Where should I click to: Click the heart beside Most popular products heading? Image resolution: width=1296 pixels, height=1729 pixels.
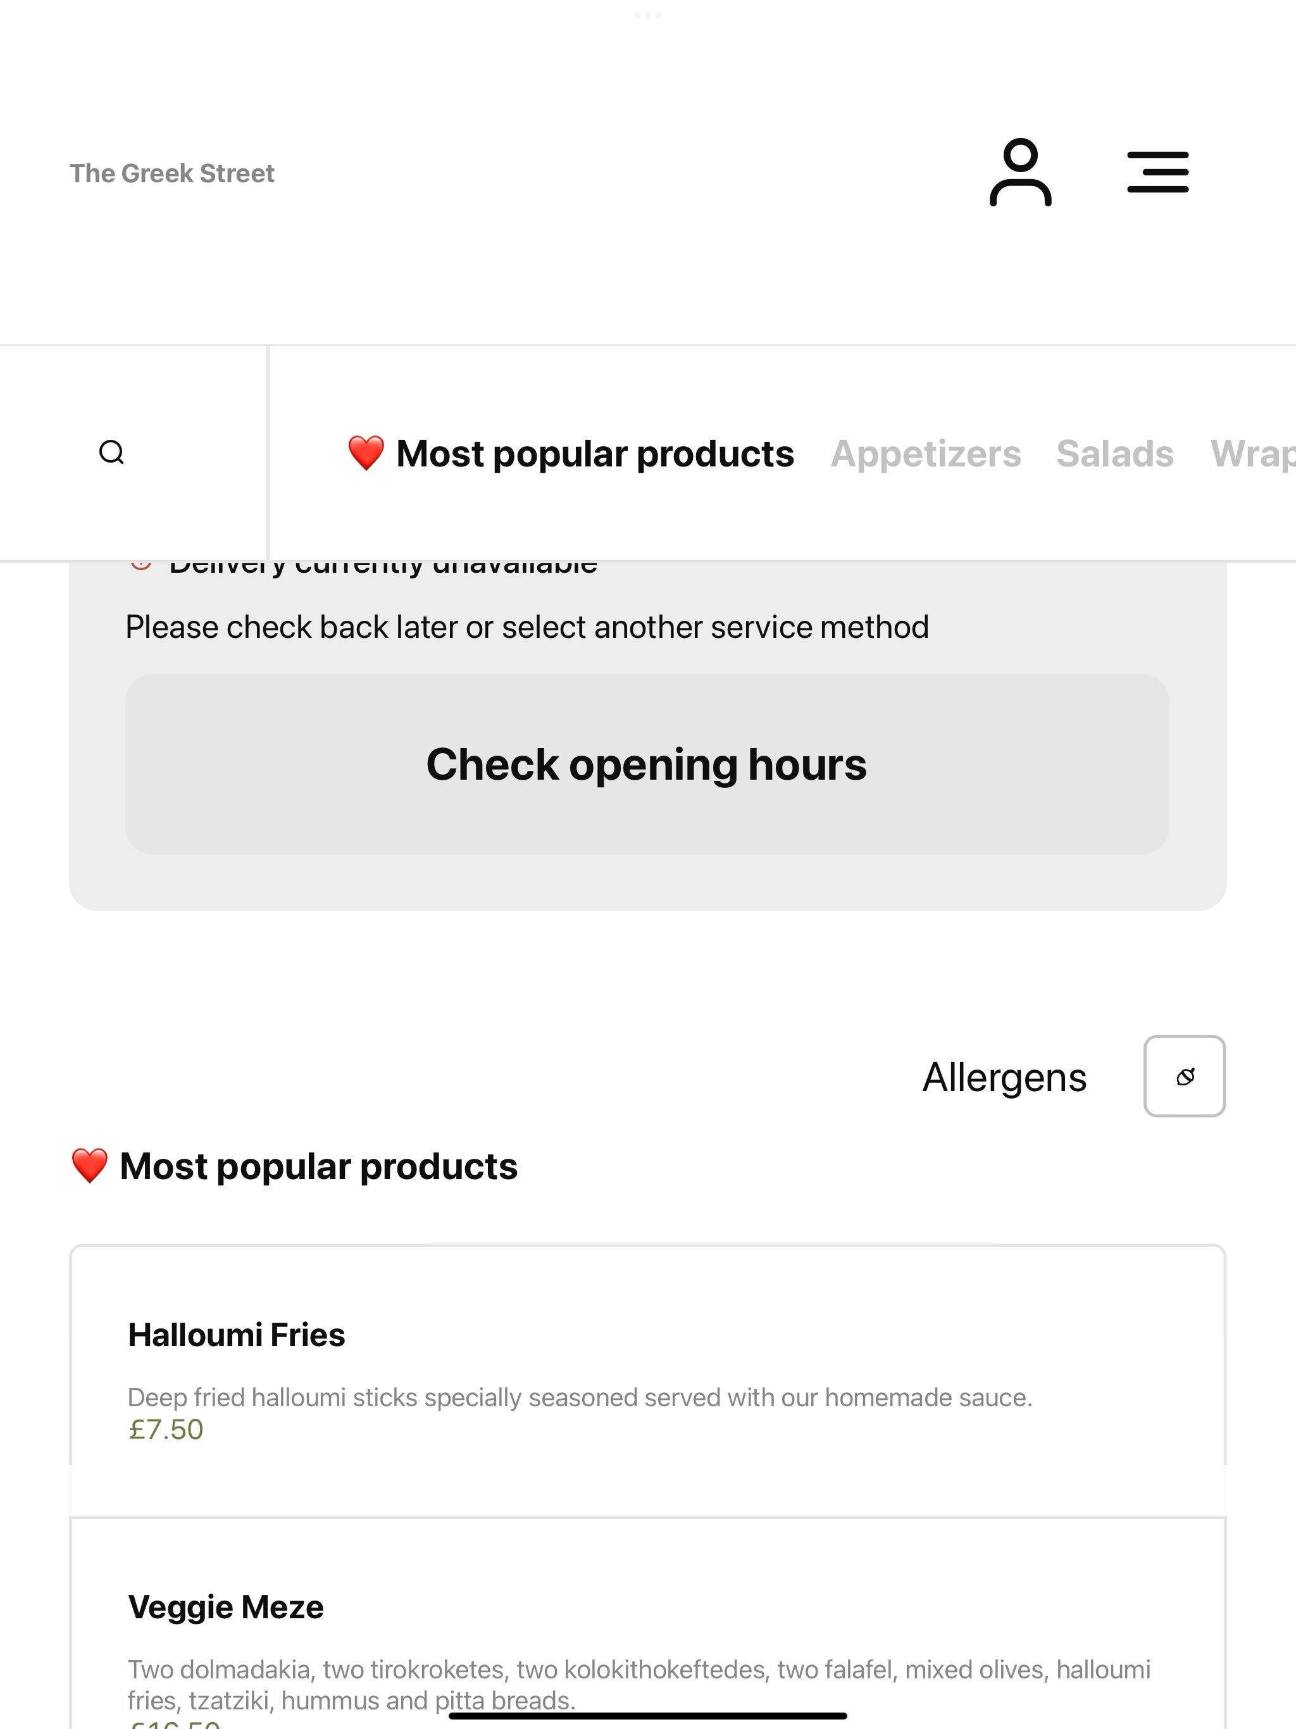point(89,1166)
